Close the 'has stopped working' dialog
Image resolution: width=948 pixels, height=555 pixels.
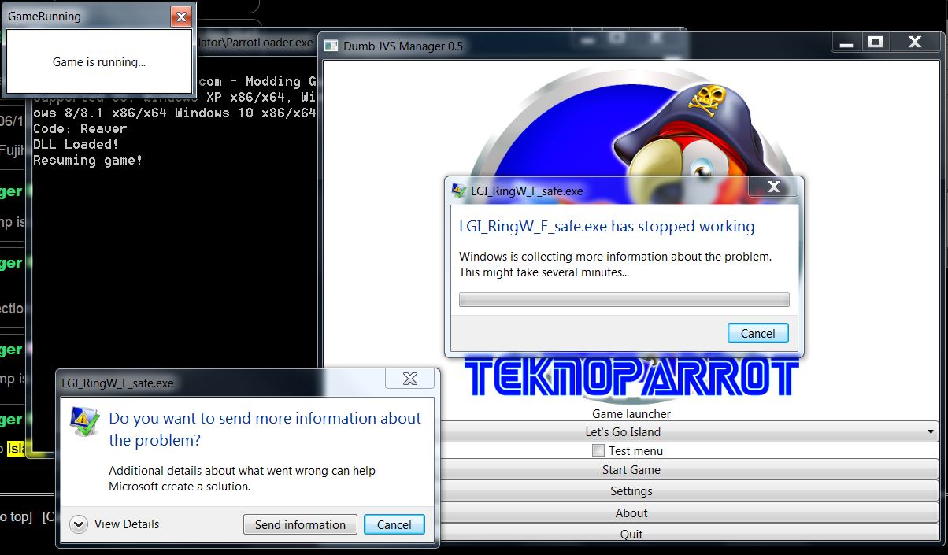(774, 187)
